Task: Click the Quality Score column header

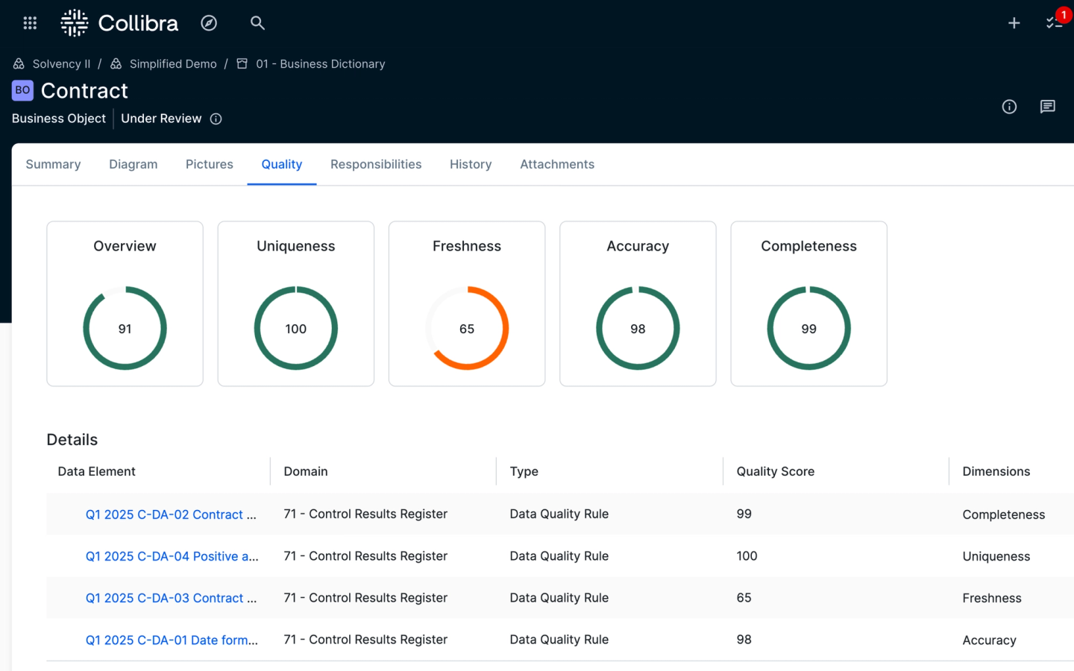Action: point(775,471)
